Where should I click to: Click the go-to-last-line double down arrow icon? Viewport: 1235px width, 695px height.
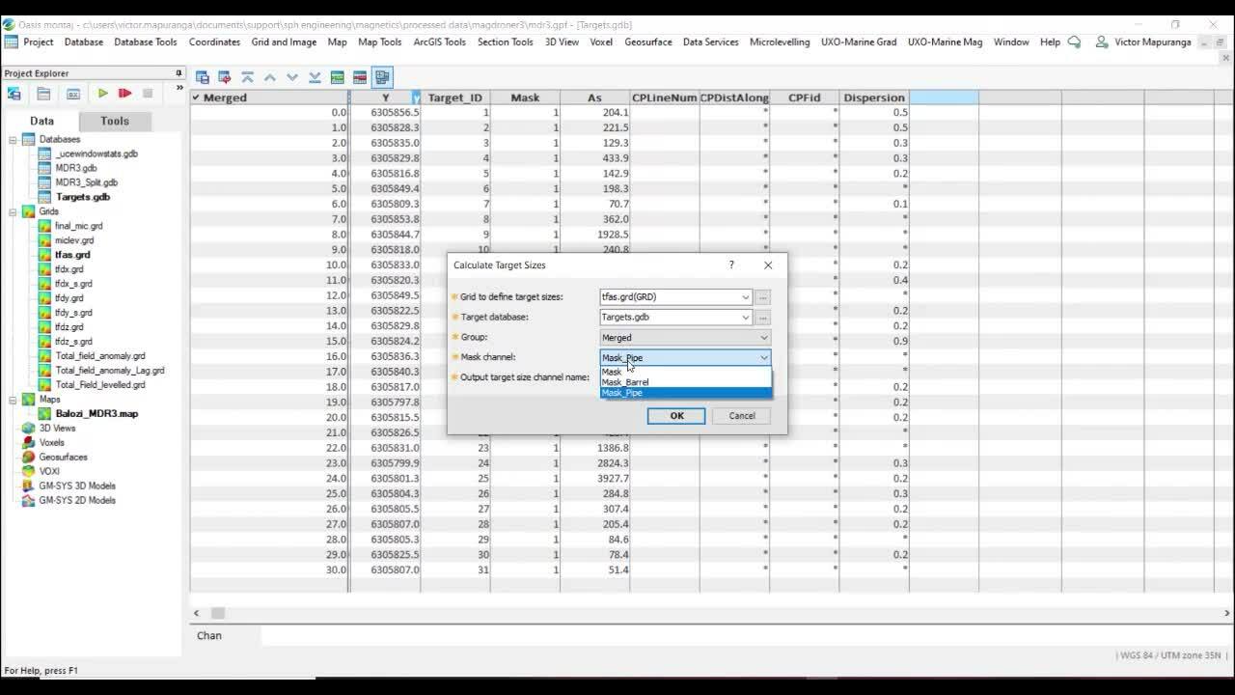[x=315, y=77]
